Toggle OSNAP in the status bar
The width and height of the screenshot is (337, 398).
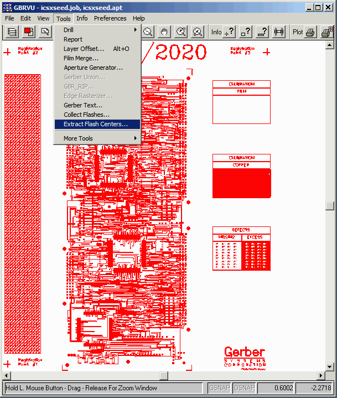pyautogui.click(x=244, y=388)
